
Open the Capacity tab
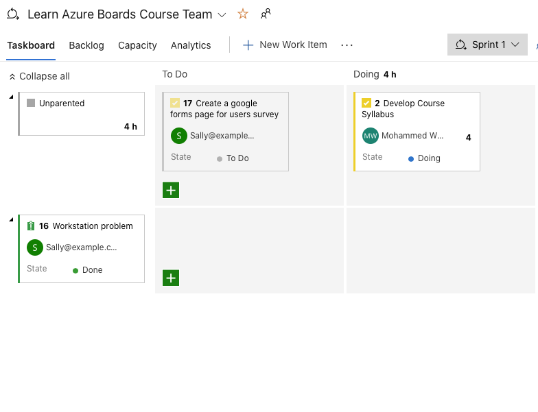(x=137, y=45)
